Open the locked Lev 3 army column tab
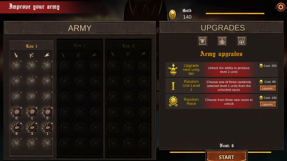The image size is (287, 161). coord(128,46)
